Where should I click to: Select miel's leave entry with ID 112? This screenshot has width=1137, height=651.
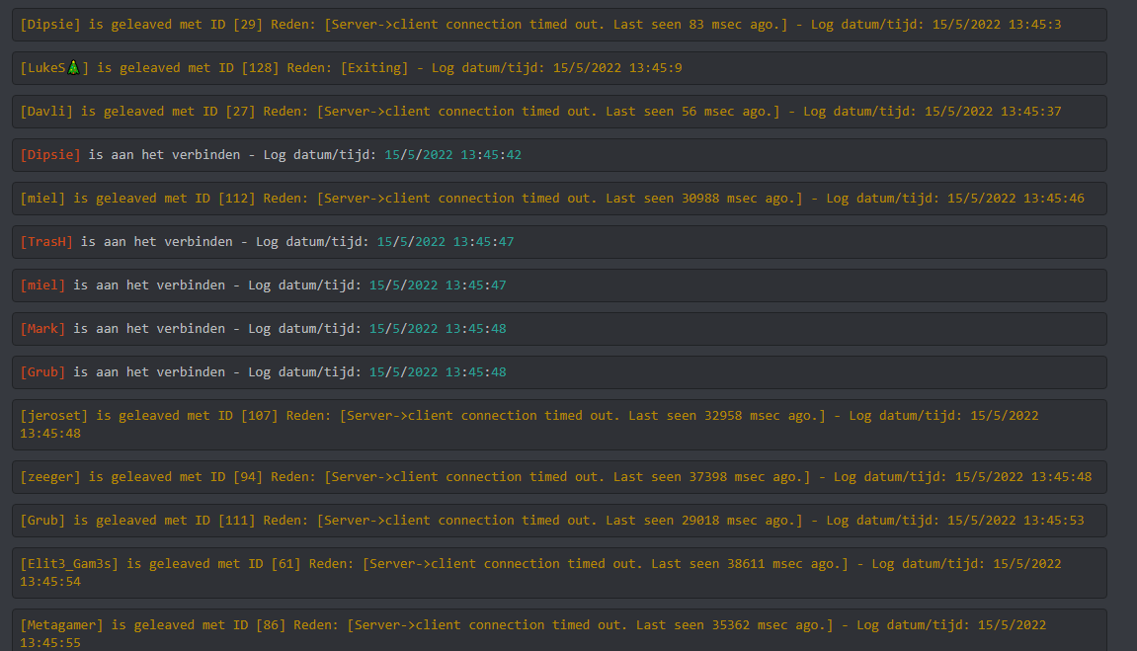558,199
